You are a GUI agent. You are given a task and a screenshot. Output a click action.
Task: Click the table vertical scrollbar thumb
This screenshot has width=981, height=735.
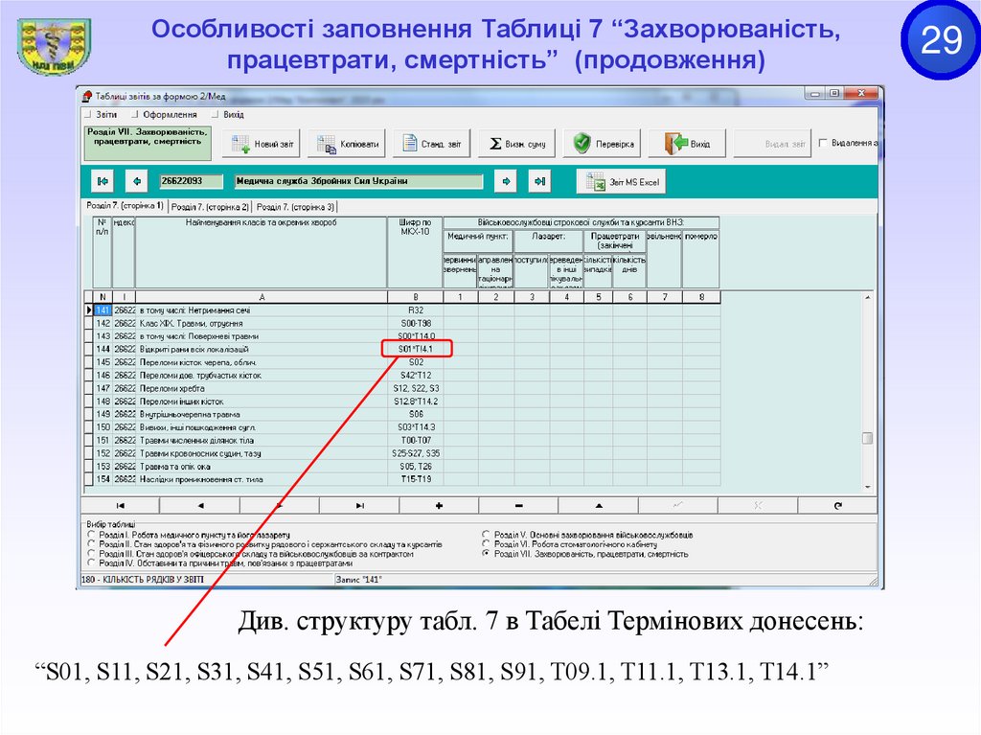(867, 438)
